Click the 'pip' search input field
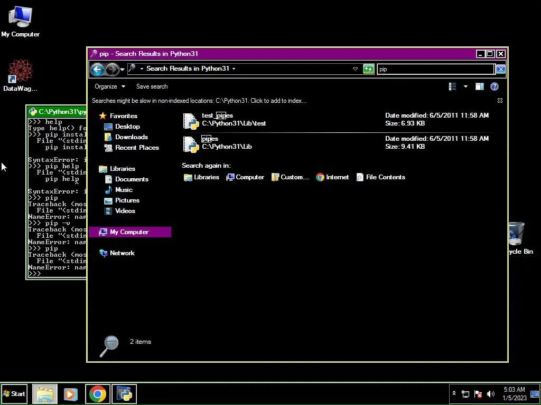Screen dimensions: 541x405 [436, 69]
